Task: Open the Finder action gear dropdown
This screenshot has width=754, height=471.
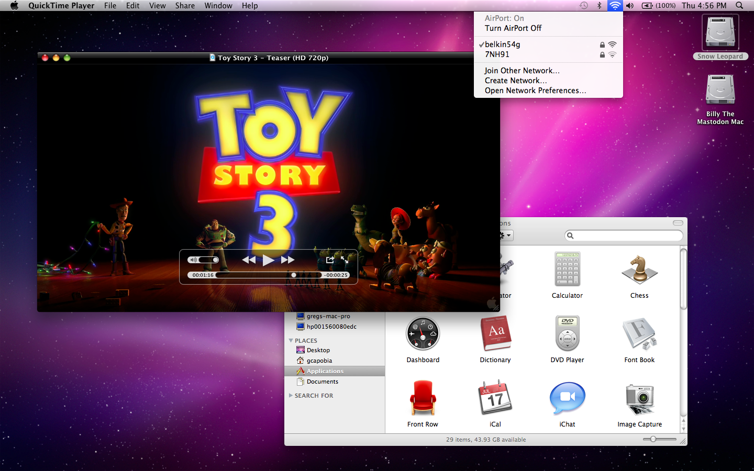Action: click(x=505, y=235)
